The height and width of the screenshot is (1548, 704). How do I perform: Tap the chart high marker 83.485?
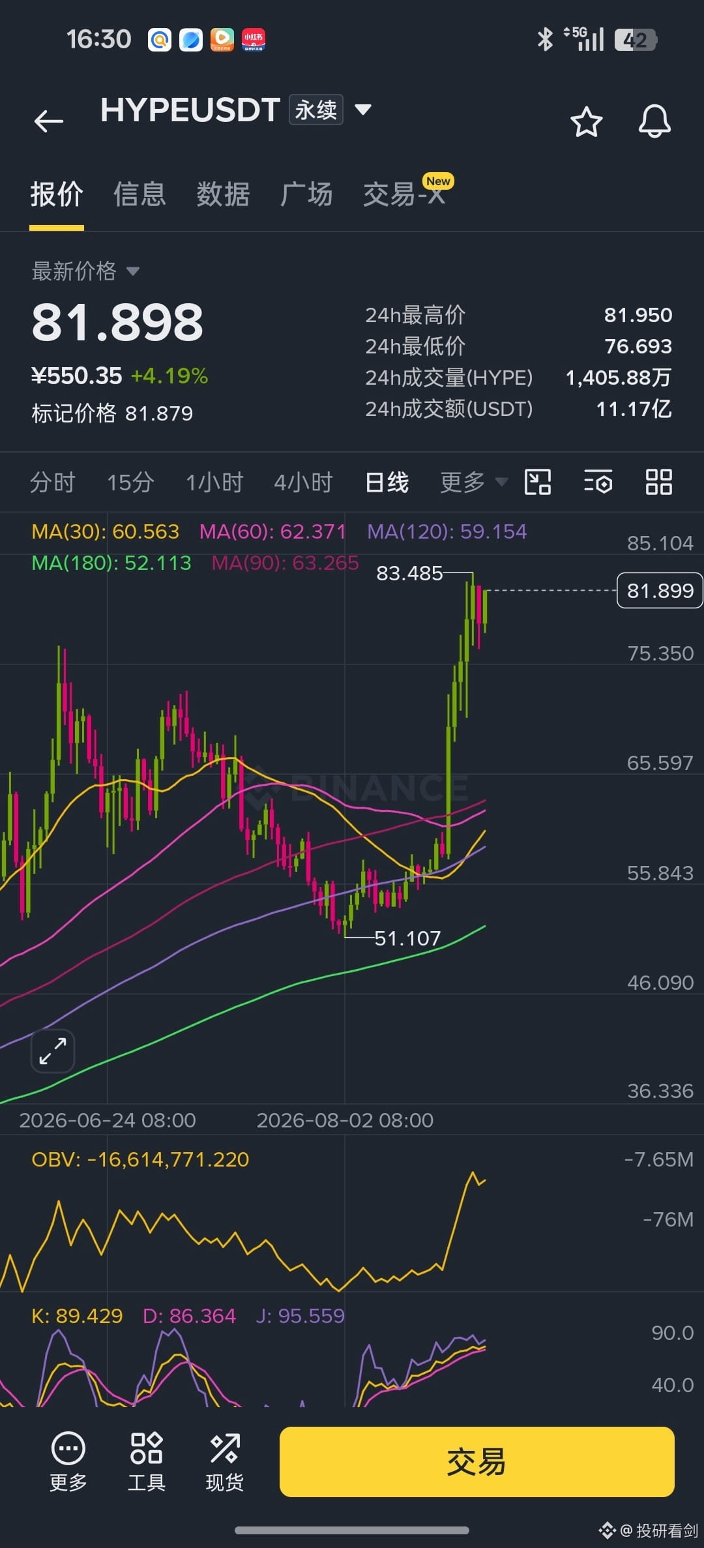tap(409, 573)
